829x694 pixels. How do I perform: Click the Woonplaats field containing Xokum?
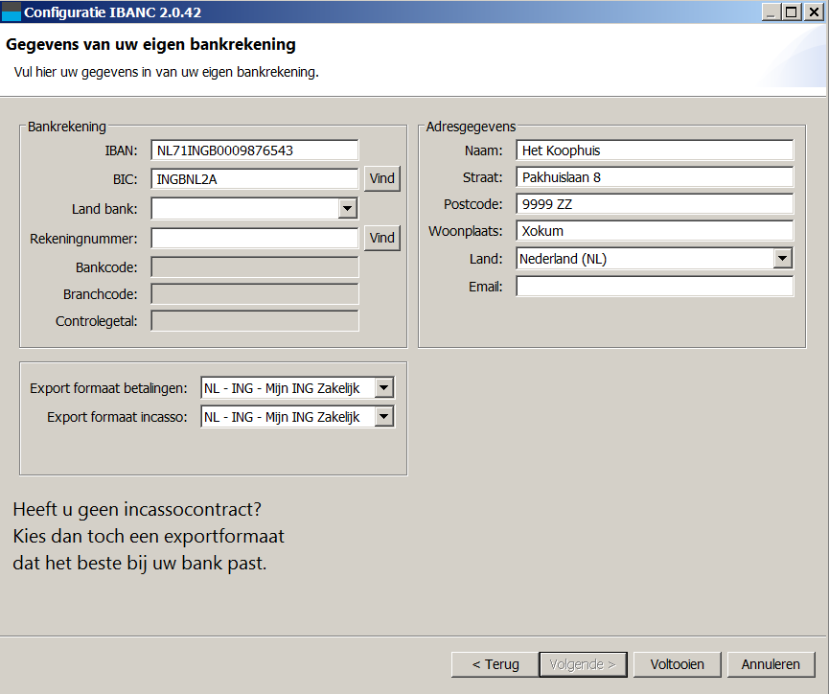(x=654, y=231)
